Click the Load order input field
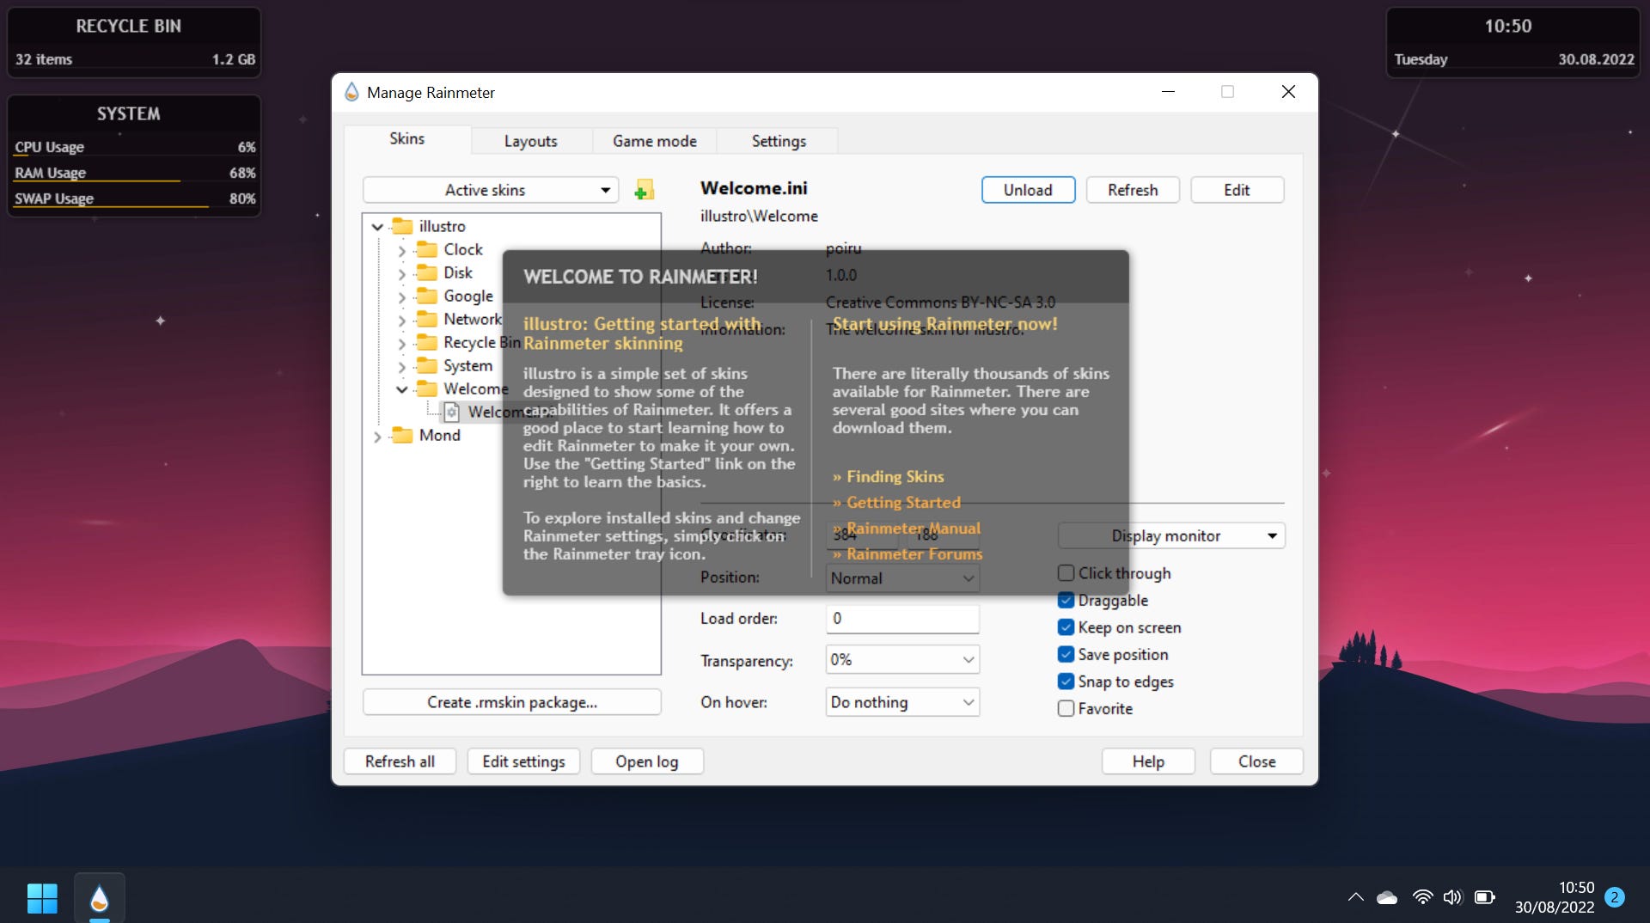The height and width of the screenshot is (923, 1650). pyautogui.click(x=902, y=618)
